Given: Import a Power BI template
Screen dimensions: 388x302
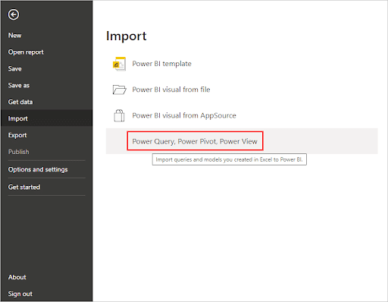Looking at the screenshot, I should pyautogui.click(x=161, y=64).
